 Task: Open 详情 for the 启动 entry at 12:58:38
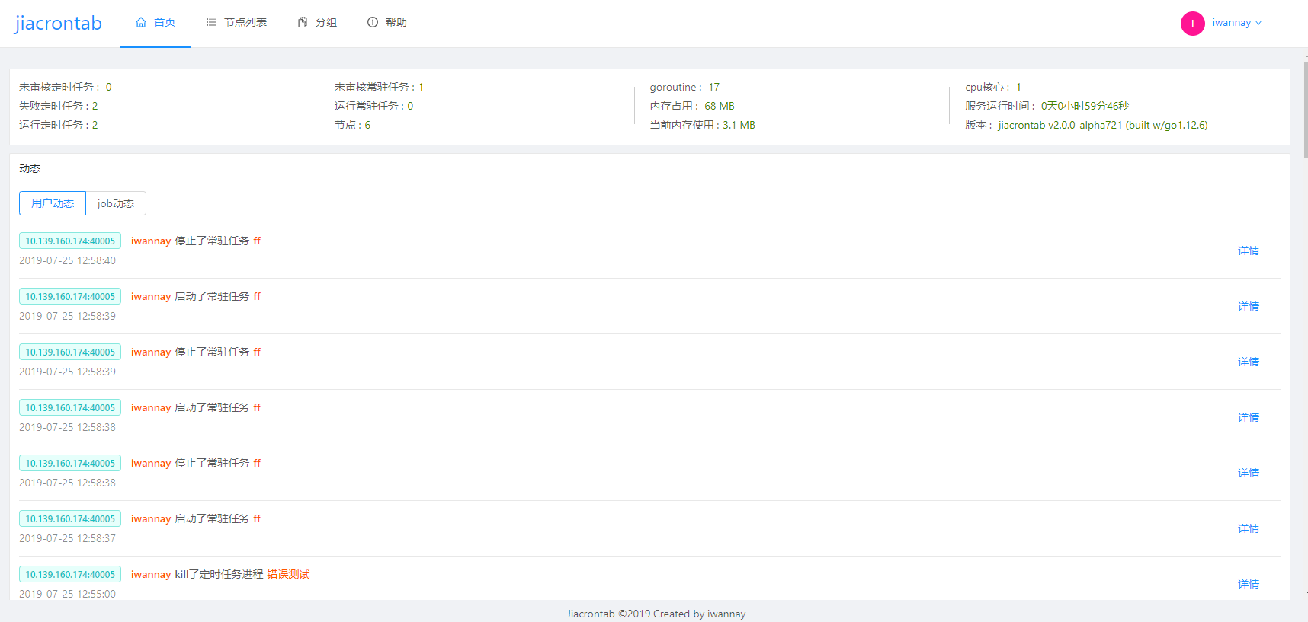[1249, 417]
